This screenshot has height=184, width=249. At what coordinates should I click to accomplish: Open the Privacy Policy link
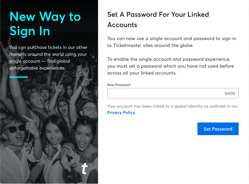[x=121, y=112]
